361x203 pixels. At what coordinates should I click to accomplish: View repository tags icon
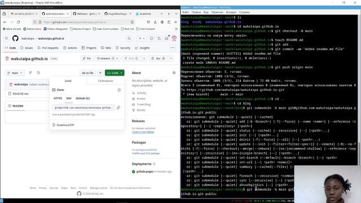[x=38, y=73]
